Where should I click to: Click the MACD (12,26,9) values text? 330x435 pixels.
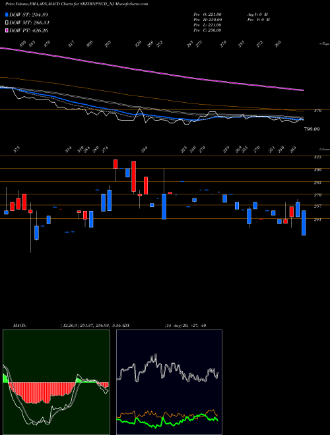click(91, 326)
